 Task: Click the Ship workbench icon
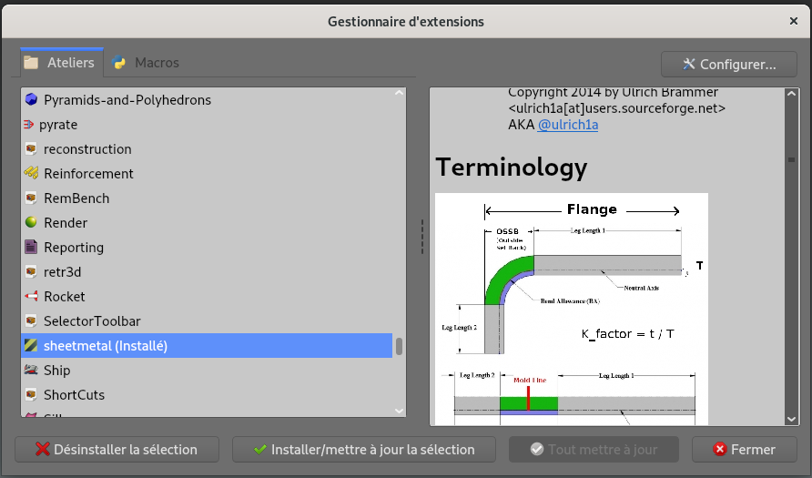tap(31, 371)
